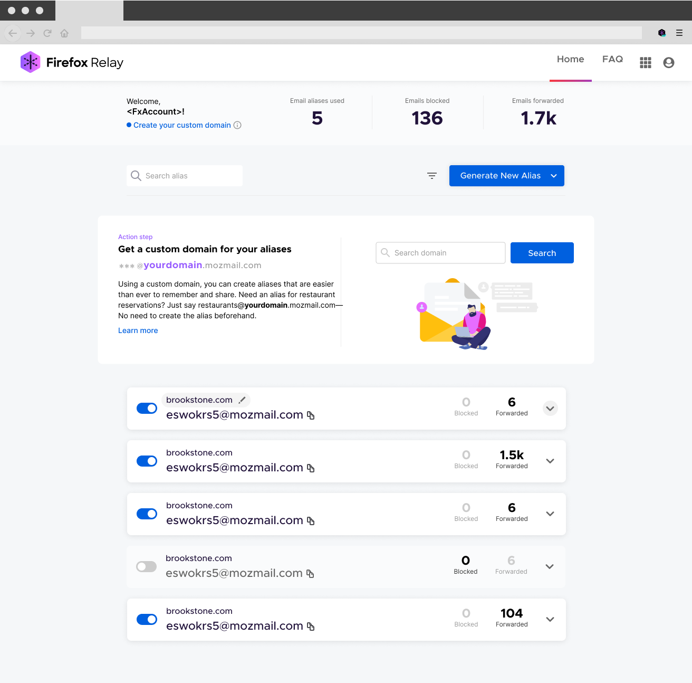Expand details of the 104 forwarded alias
This screenshot has height=683, width=692.
550,620
